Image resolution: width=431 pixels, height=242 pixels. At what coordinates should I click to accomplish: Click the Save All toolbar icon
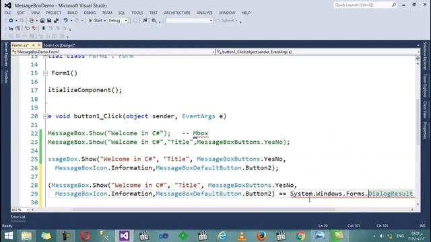click(57, 21)
